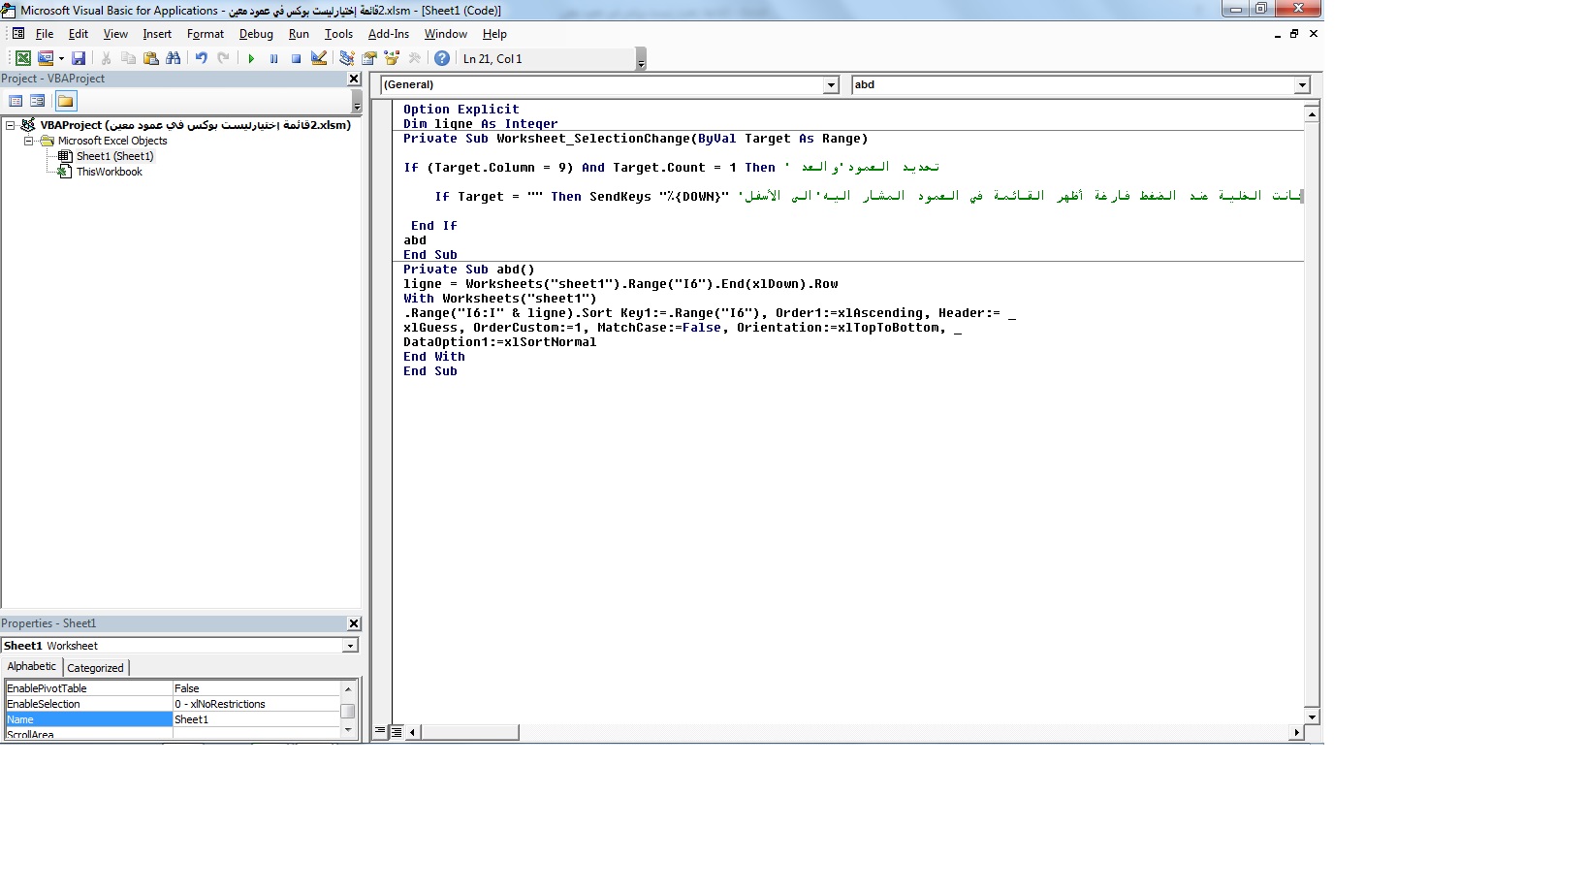Open the Properties Window icon
Screen dimensions: 1588x892
pyautogui.click(x=368, y=58)
